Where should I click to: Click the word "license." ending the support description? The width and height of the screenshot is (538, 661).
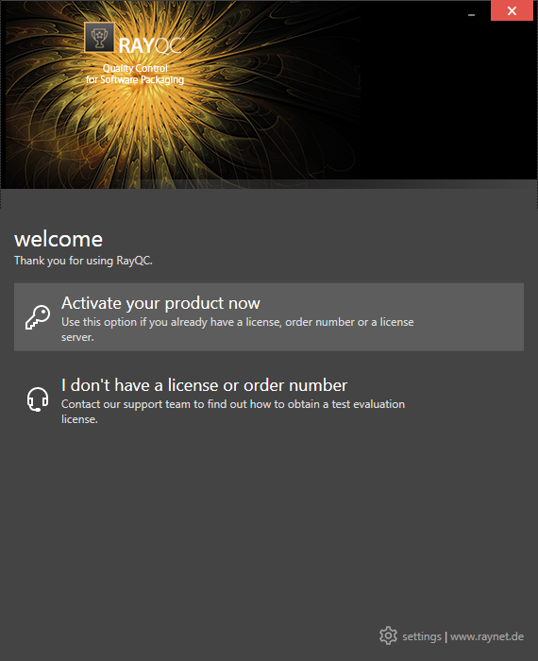pyautogui.click(x=79, y=419)
